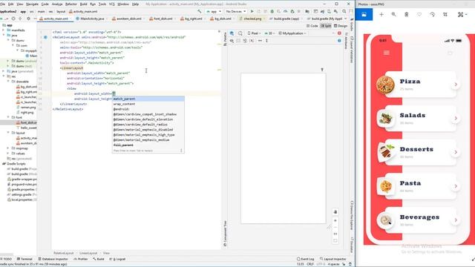Click the vertical expand arrows icon
This screenshot has height=267, width=475.
click(x=266, y=41)
